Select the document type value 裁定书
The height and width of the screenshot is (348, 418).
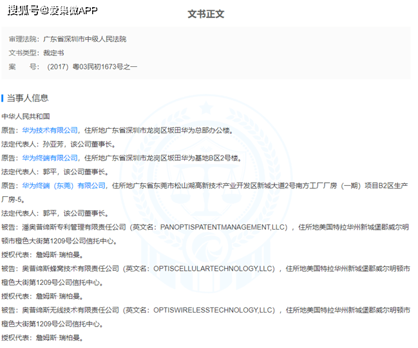point(53,53)
